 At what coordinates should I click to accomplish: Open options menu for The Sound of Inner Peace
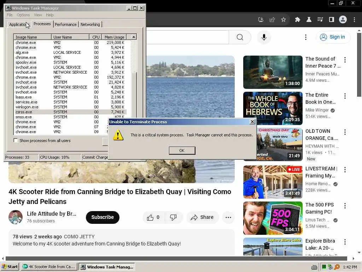point(345,60)
